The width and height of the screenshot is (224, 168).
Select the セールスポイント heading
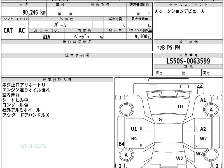(x=188, y=5)
